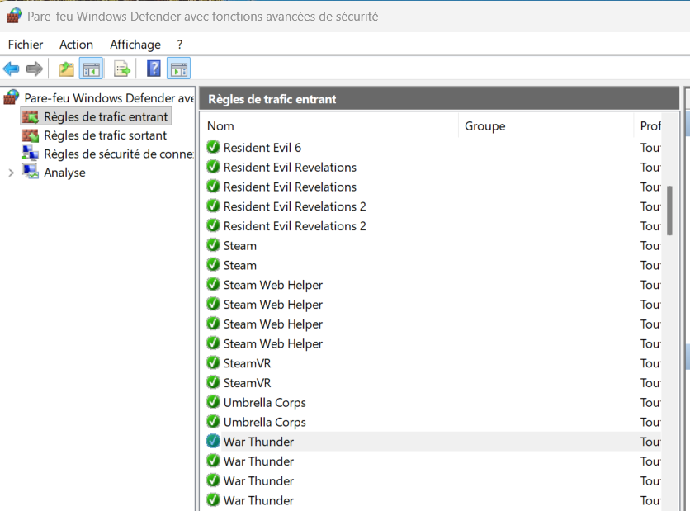690x511 pixels.
Task: Select Règles de sécurité de connexion node
Action: click(x=118, y=154)
